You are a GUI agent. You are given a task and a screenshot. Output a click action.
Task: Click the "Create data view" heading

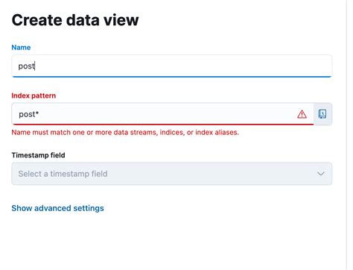[x=75, y=20]
